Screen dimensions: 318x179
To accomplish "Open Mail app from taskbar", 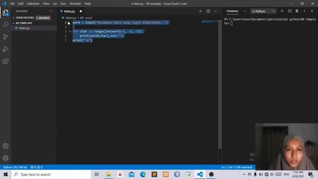I will 131,175.
